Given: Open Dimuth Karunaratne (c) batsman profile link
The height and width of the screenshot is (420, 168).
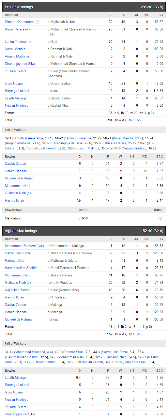Looking at the screenshot, I should pyautogui.click(x=22, y=22).
